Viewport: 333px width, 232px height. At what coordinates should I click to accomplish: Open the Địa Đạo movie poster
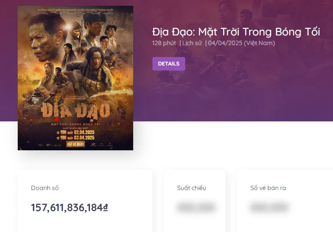[75, 77]
